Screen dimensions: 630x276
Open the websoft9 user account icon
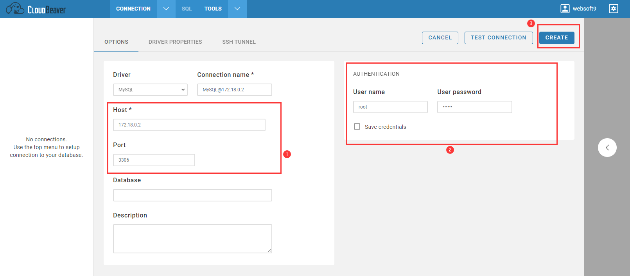[x=565, y=9]
